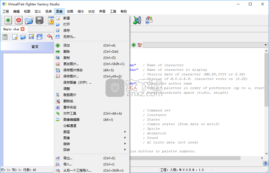The height and width of the screenshot is (173, 269).
Task: Choose 删除组 menu entry
Action: 92,101
